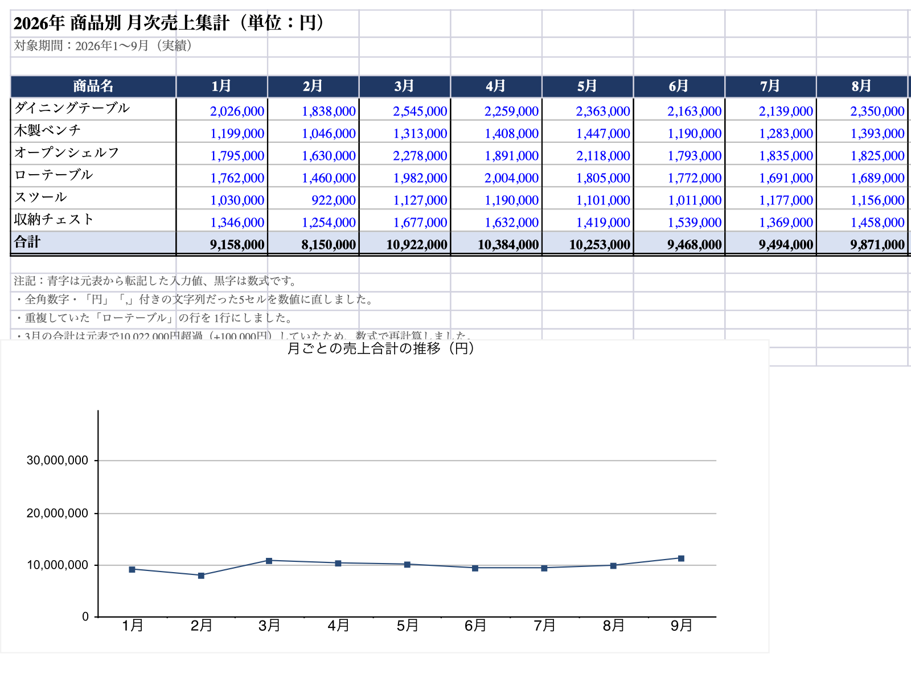Click the 2月 data point marker on chart
Image resolution: width=911 pixels, height=678 pixels.
pos(201,576)
